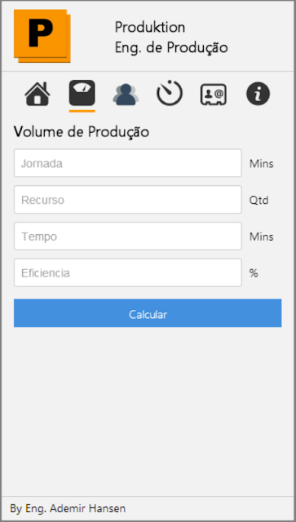Click the Volume de Produção heading
Image resolution: width=296 pixels, height=522 pixels.
pyautogui.click(x=82, y=132)
